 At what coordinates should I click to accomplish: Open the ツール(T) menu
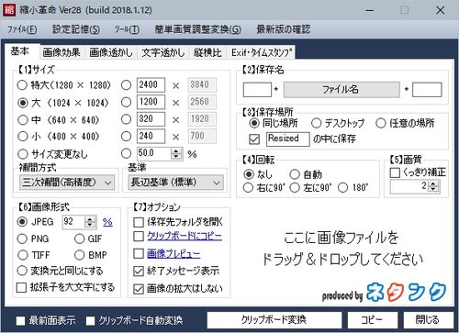(x=127, y=29)
